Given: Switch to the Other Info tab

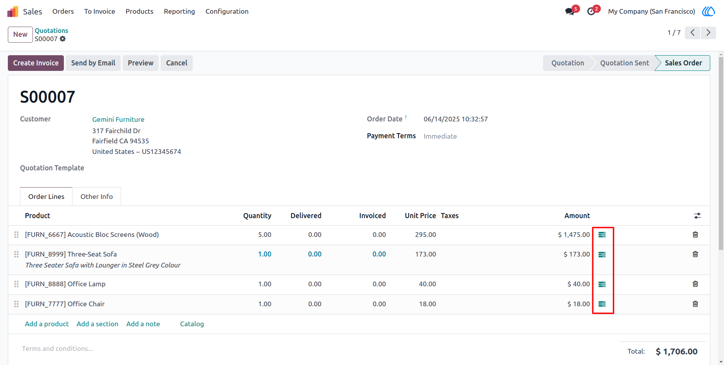Looking at the screenshot, I should [x=97, y=197].
